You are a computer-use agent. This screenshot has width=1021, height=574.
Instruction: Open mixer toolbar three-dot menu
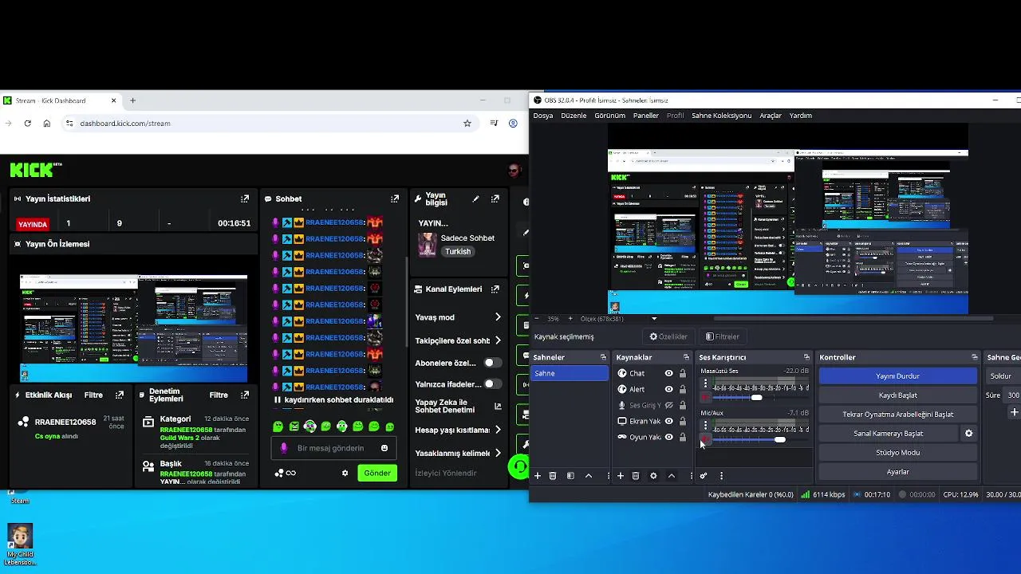pyautogui.click(x=721, y=476)
